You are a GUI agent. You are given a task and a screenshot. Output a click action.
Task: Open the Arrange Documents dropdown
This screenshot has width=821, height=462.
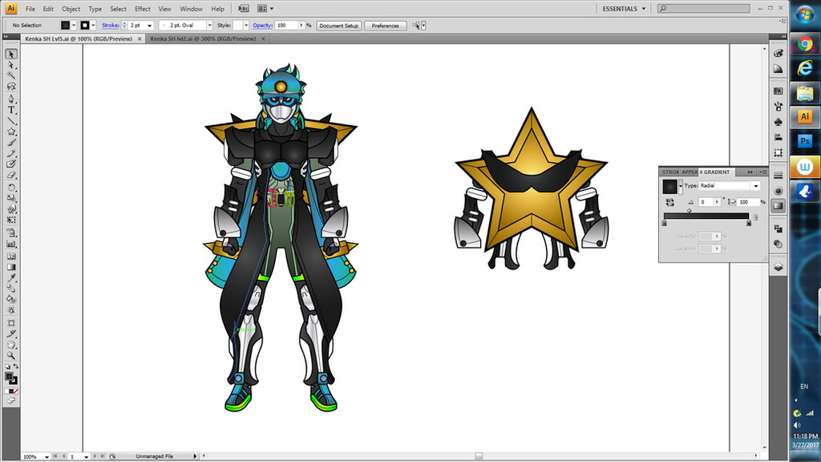pyautogui.click(x=265, y=9)
